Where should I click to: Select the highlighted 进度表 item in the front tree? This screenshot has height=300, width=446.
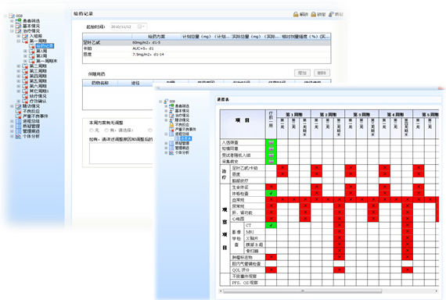pos(186,138)
